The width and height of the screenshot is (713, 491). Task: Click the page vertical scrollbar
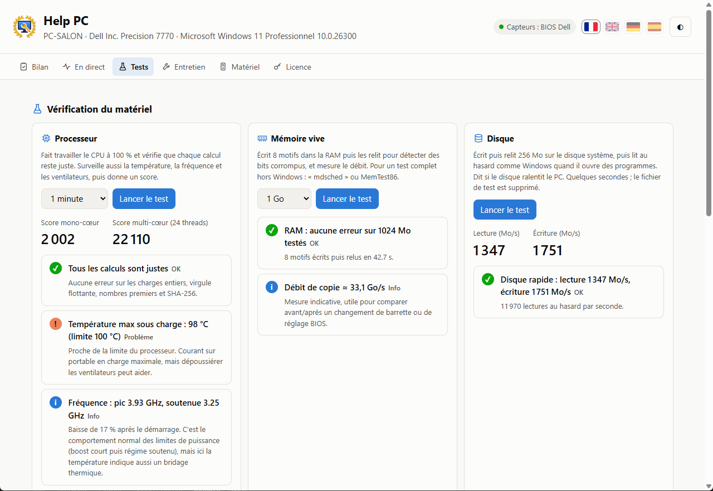709,114
